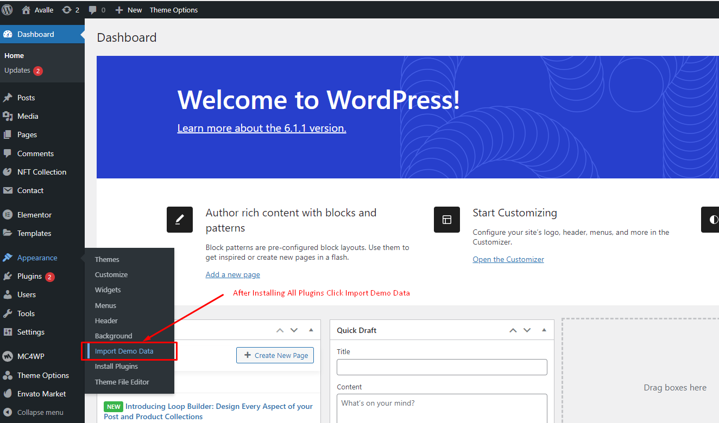This screenshot has height=423, width=719.
Task: Open the comments bubble icon in the admin bar
Action: (x=93, y=10)
